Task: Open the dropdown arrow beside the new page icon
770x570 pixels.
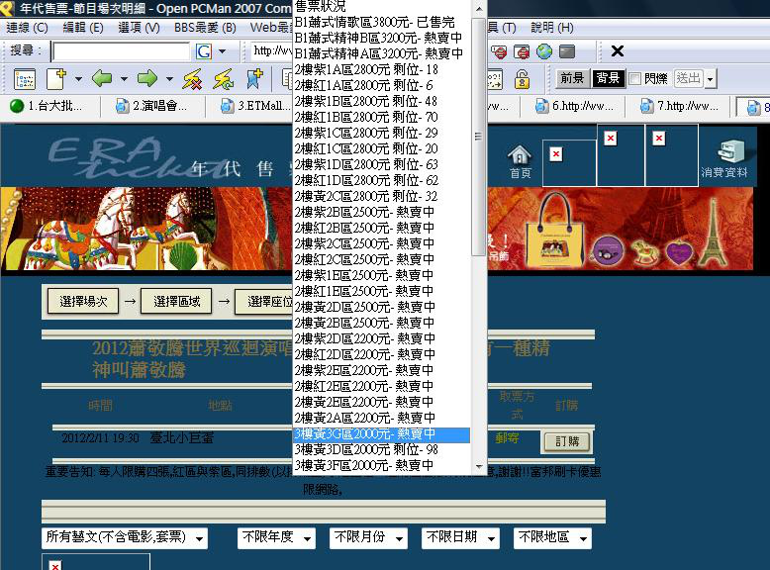Action: [x=78, y=78]
